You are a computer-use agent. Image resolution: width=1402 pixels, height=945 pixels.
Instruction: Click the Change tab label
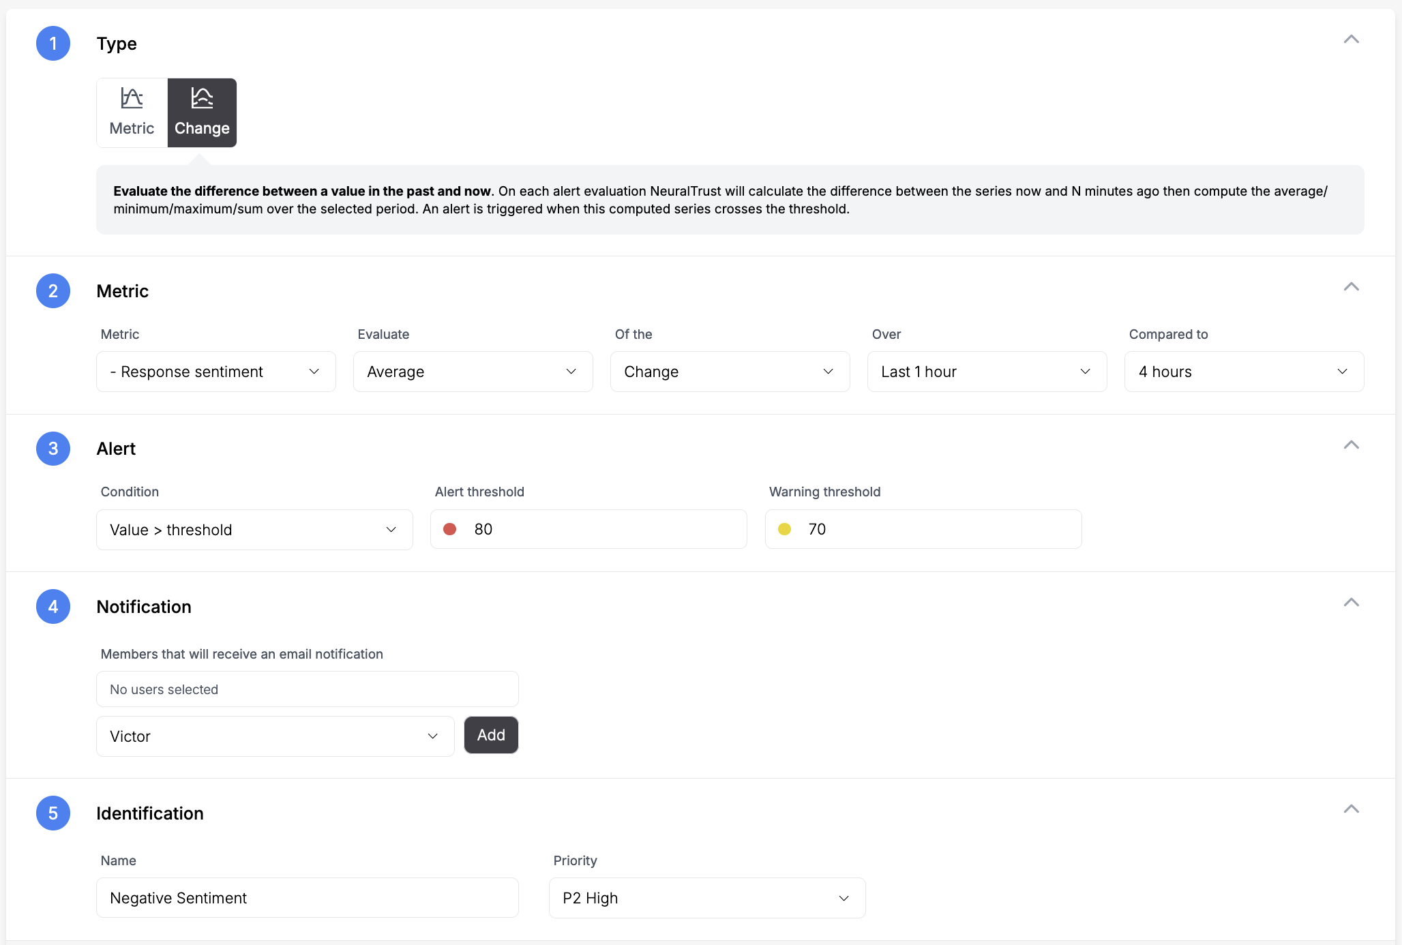tap(200, 129)
